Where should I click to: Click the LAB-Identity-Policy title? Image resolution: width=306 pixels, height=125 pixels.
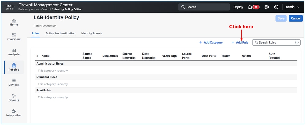[56, 17]
